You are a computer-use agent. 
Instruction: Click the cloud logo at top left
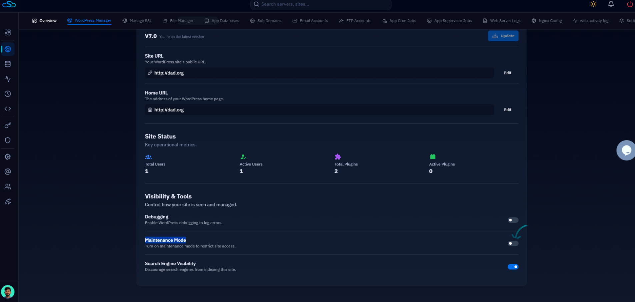[x=9, y=4]
